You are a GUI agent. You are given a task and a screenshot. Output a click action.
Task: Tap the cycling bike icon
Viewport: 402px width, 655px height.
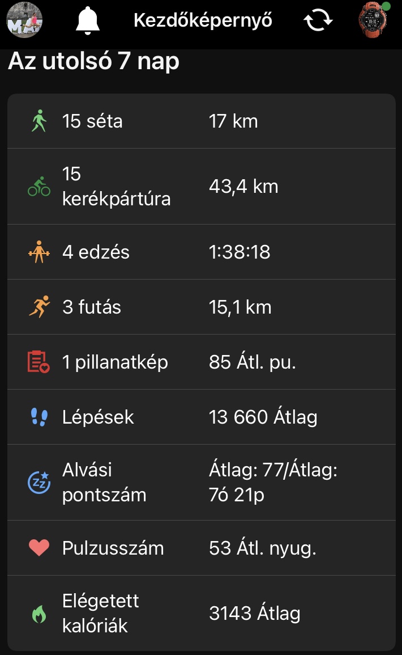(x=39, y=187)
